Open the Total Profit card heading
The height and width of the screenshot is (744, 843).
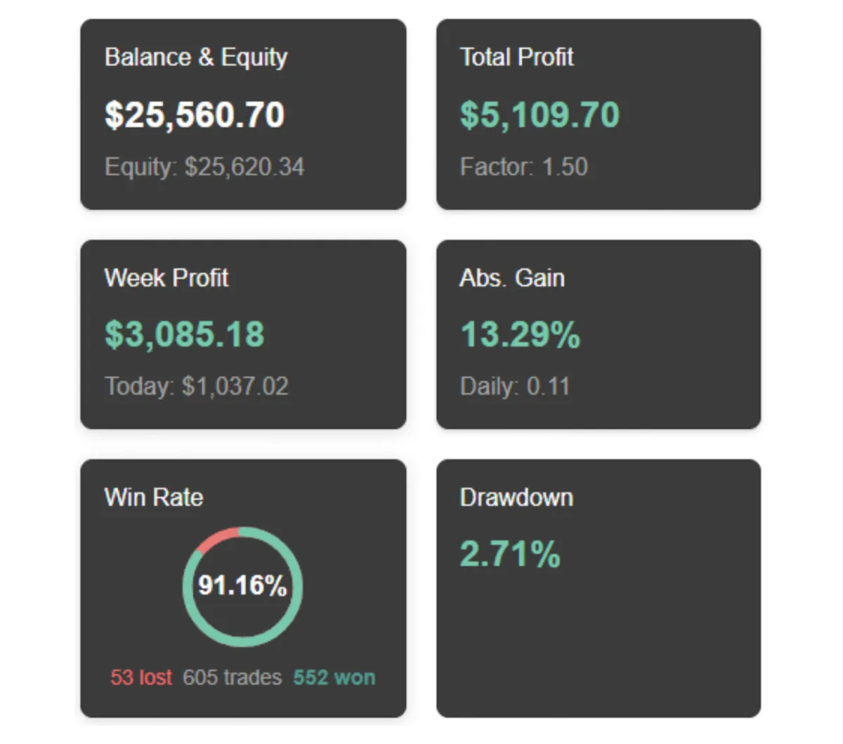(516, 57)
